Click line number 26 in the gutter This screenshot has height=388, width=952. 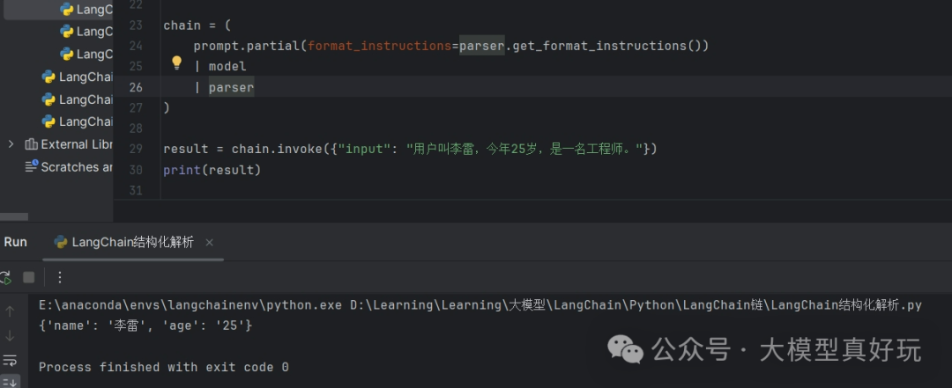tap(136, 87)
